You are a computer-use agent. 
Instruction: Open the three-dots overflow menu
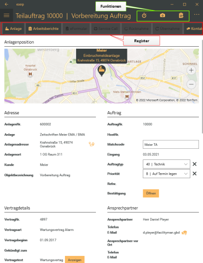pyautogui.click(x=196, y=15)
